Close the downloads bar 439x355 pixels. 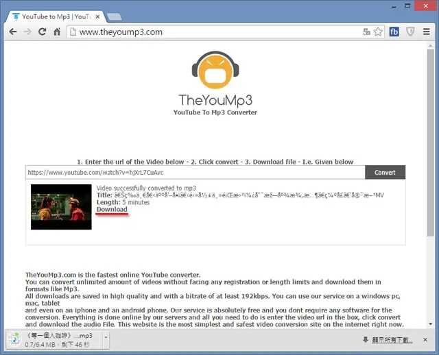point(425,340)
